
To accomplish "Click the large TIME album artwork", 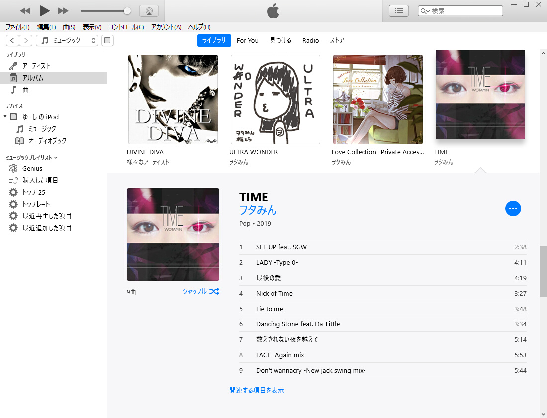I will [x=173, y=234].
